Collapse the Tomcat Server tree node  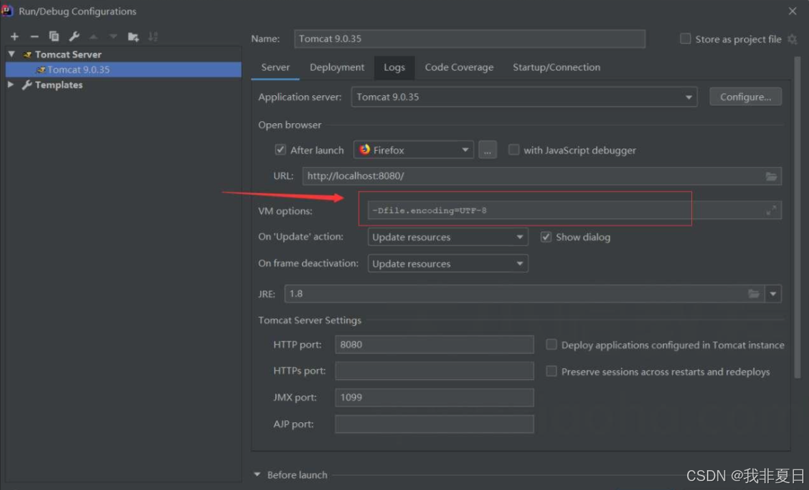point(12,54)
